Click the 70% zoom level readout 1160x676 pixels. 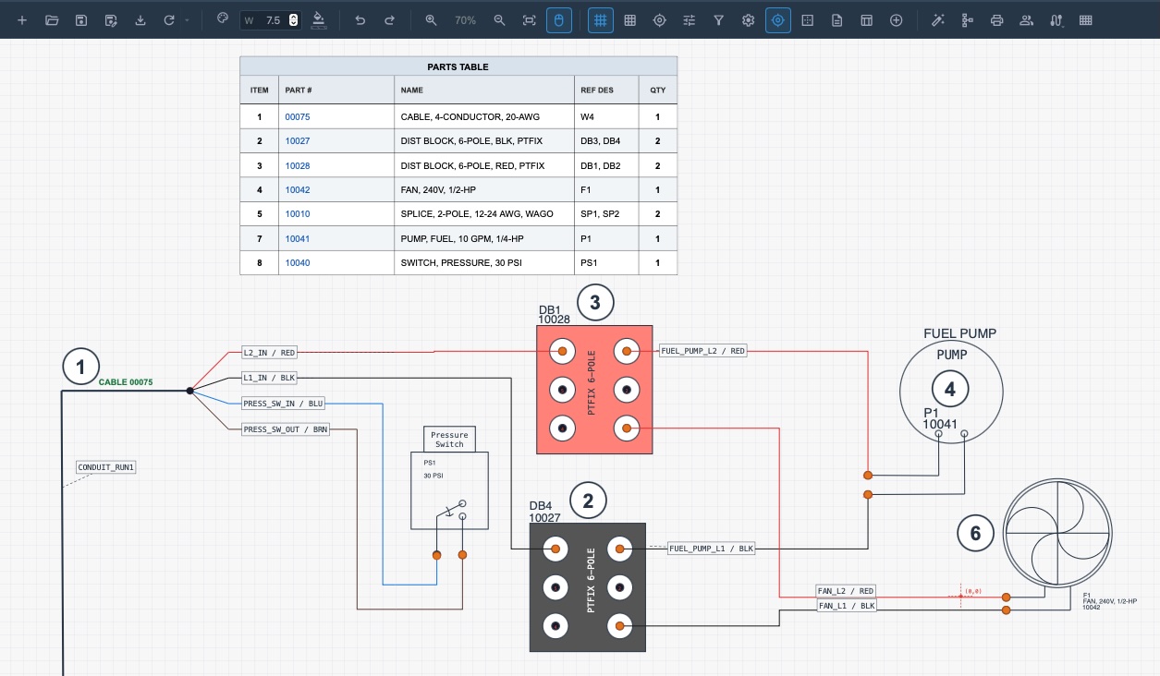[x=465, y=20]
